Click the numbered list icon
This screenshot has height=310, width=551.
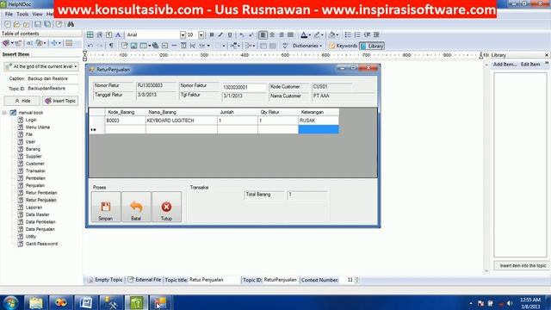pos(357,34)
